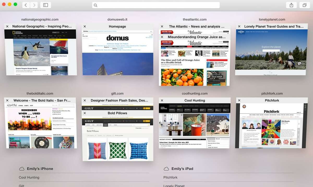This screenshot has width=313, height=187.
Task: Select the Lonely Planet Travel Guides title bar
Action: pyautogui.click(x=272, y=26)
